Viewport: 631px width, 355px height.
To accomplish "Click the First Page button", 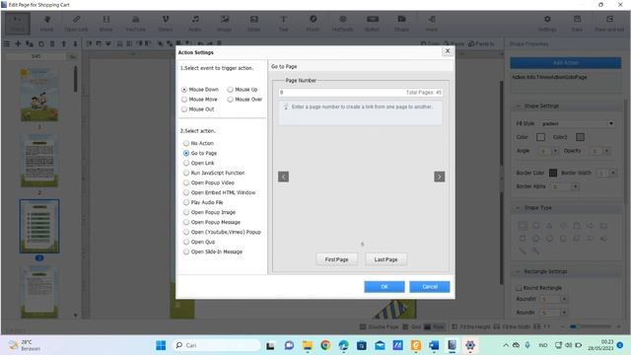I will [x=336, y=259].
